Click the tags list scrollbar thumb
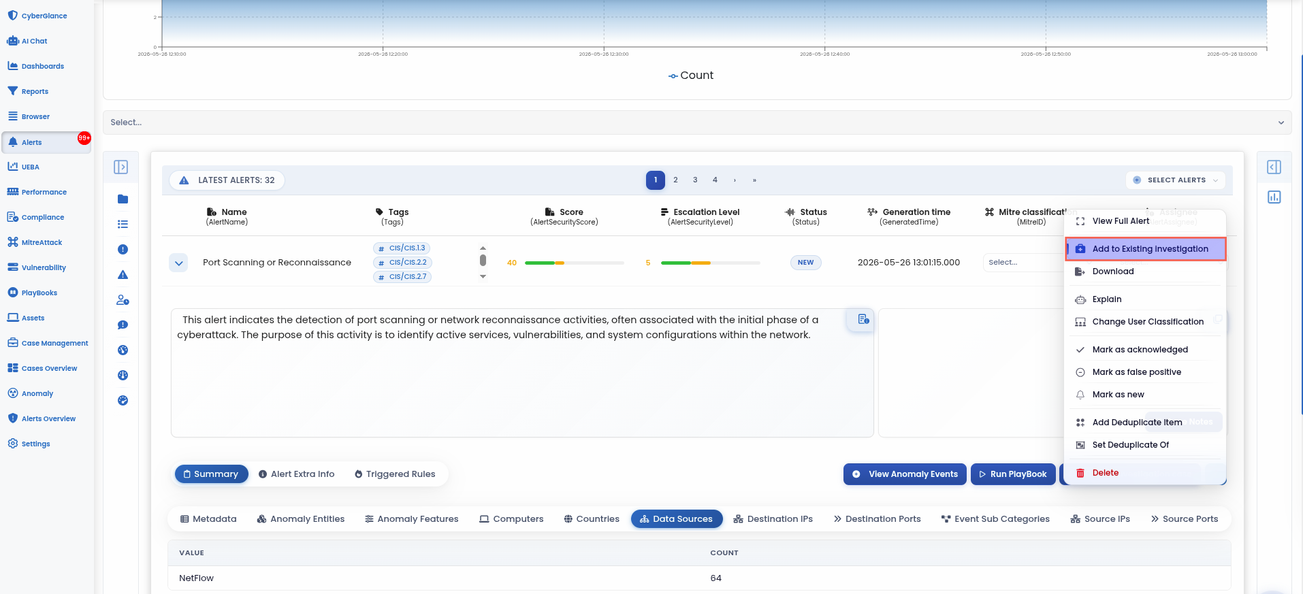This screenshot has width=1303, height=594. click(483, 260)
